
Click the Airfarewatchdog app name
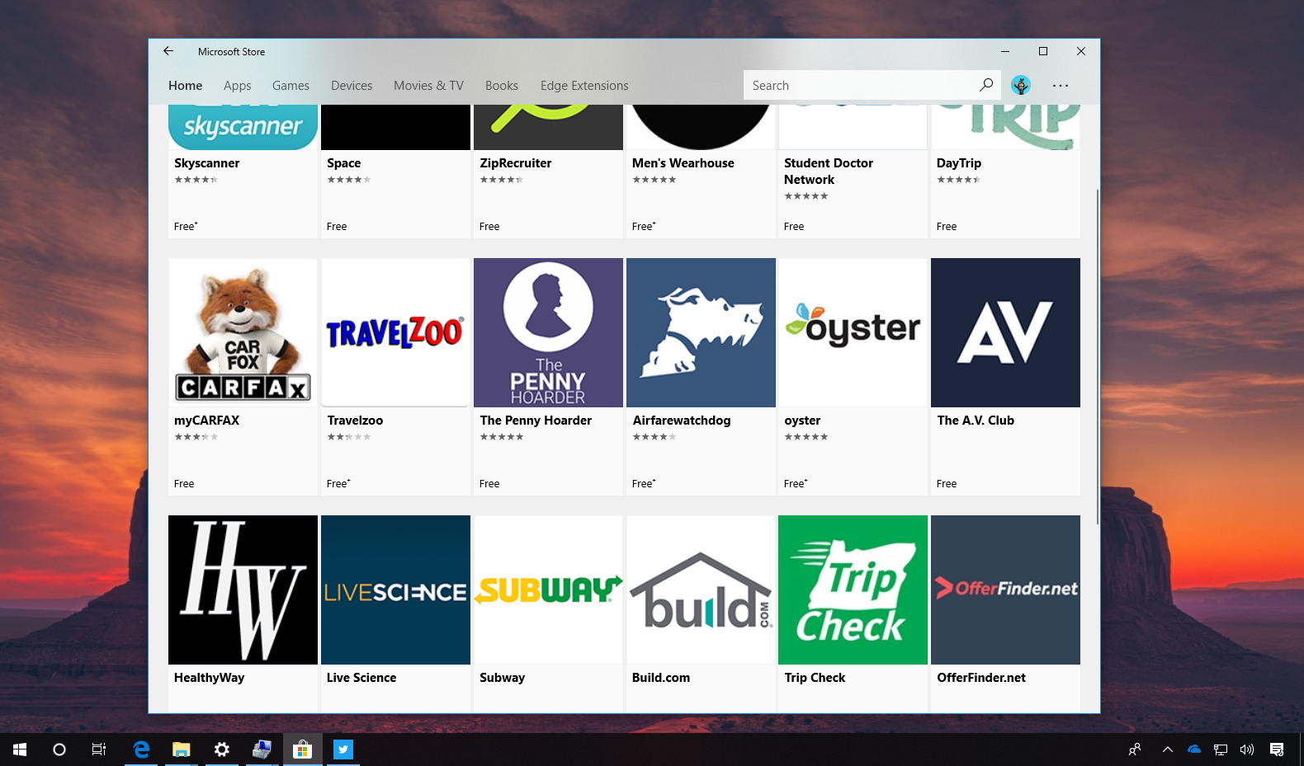(x=682, y=421)
